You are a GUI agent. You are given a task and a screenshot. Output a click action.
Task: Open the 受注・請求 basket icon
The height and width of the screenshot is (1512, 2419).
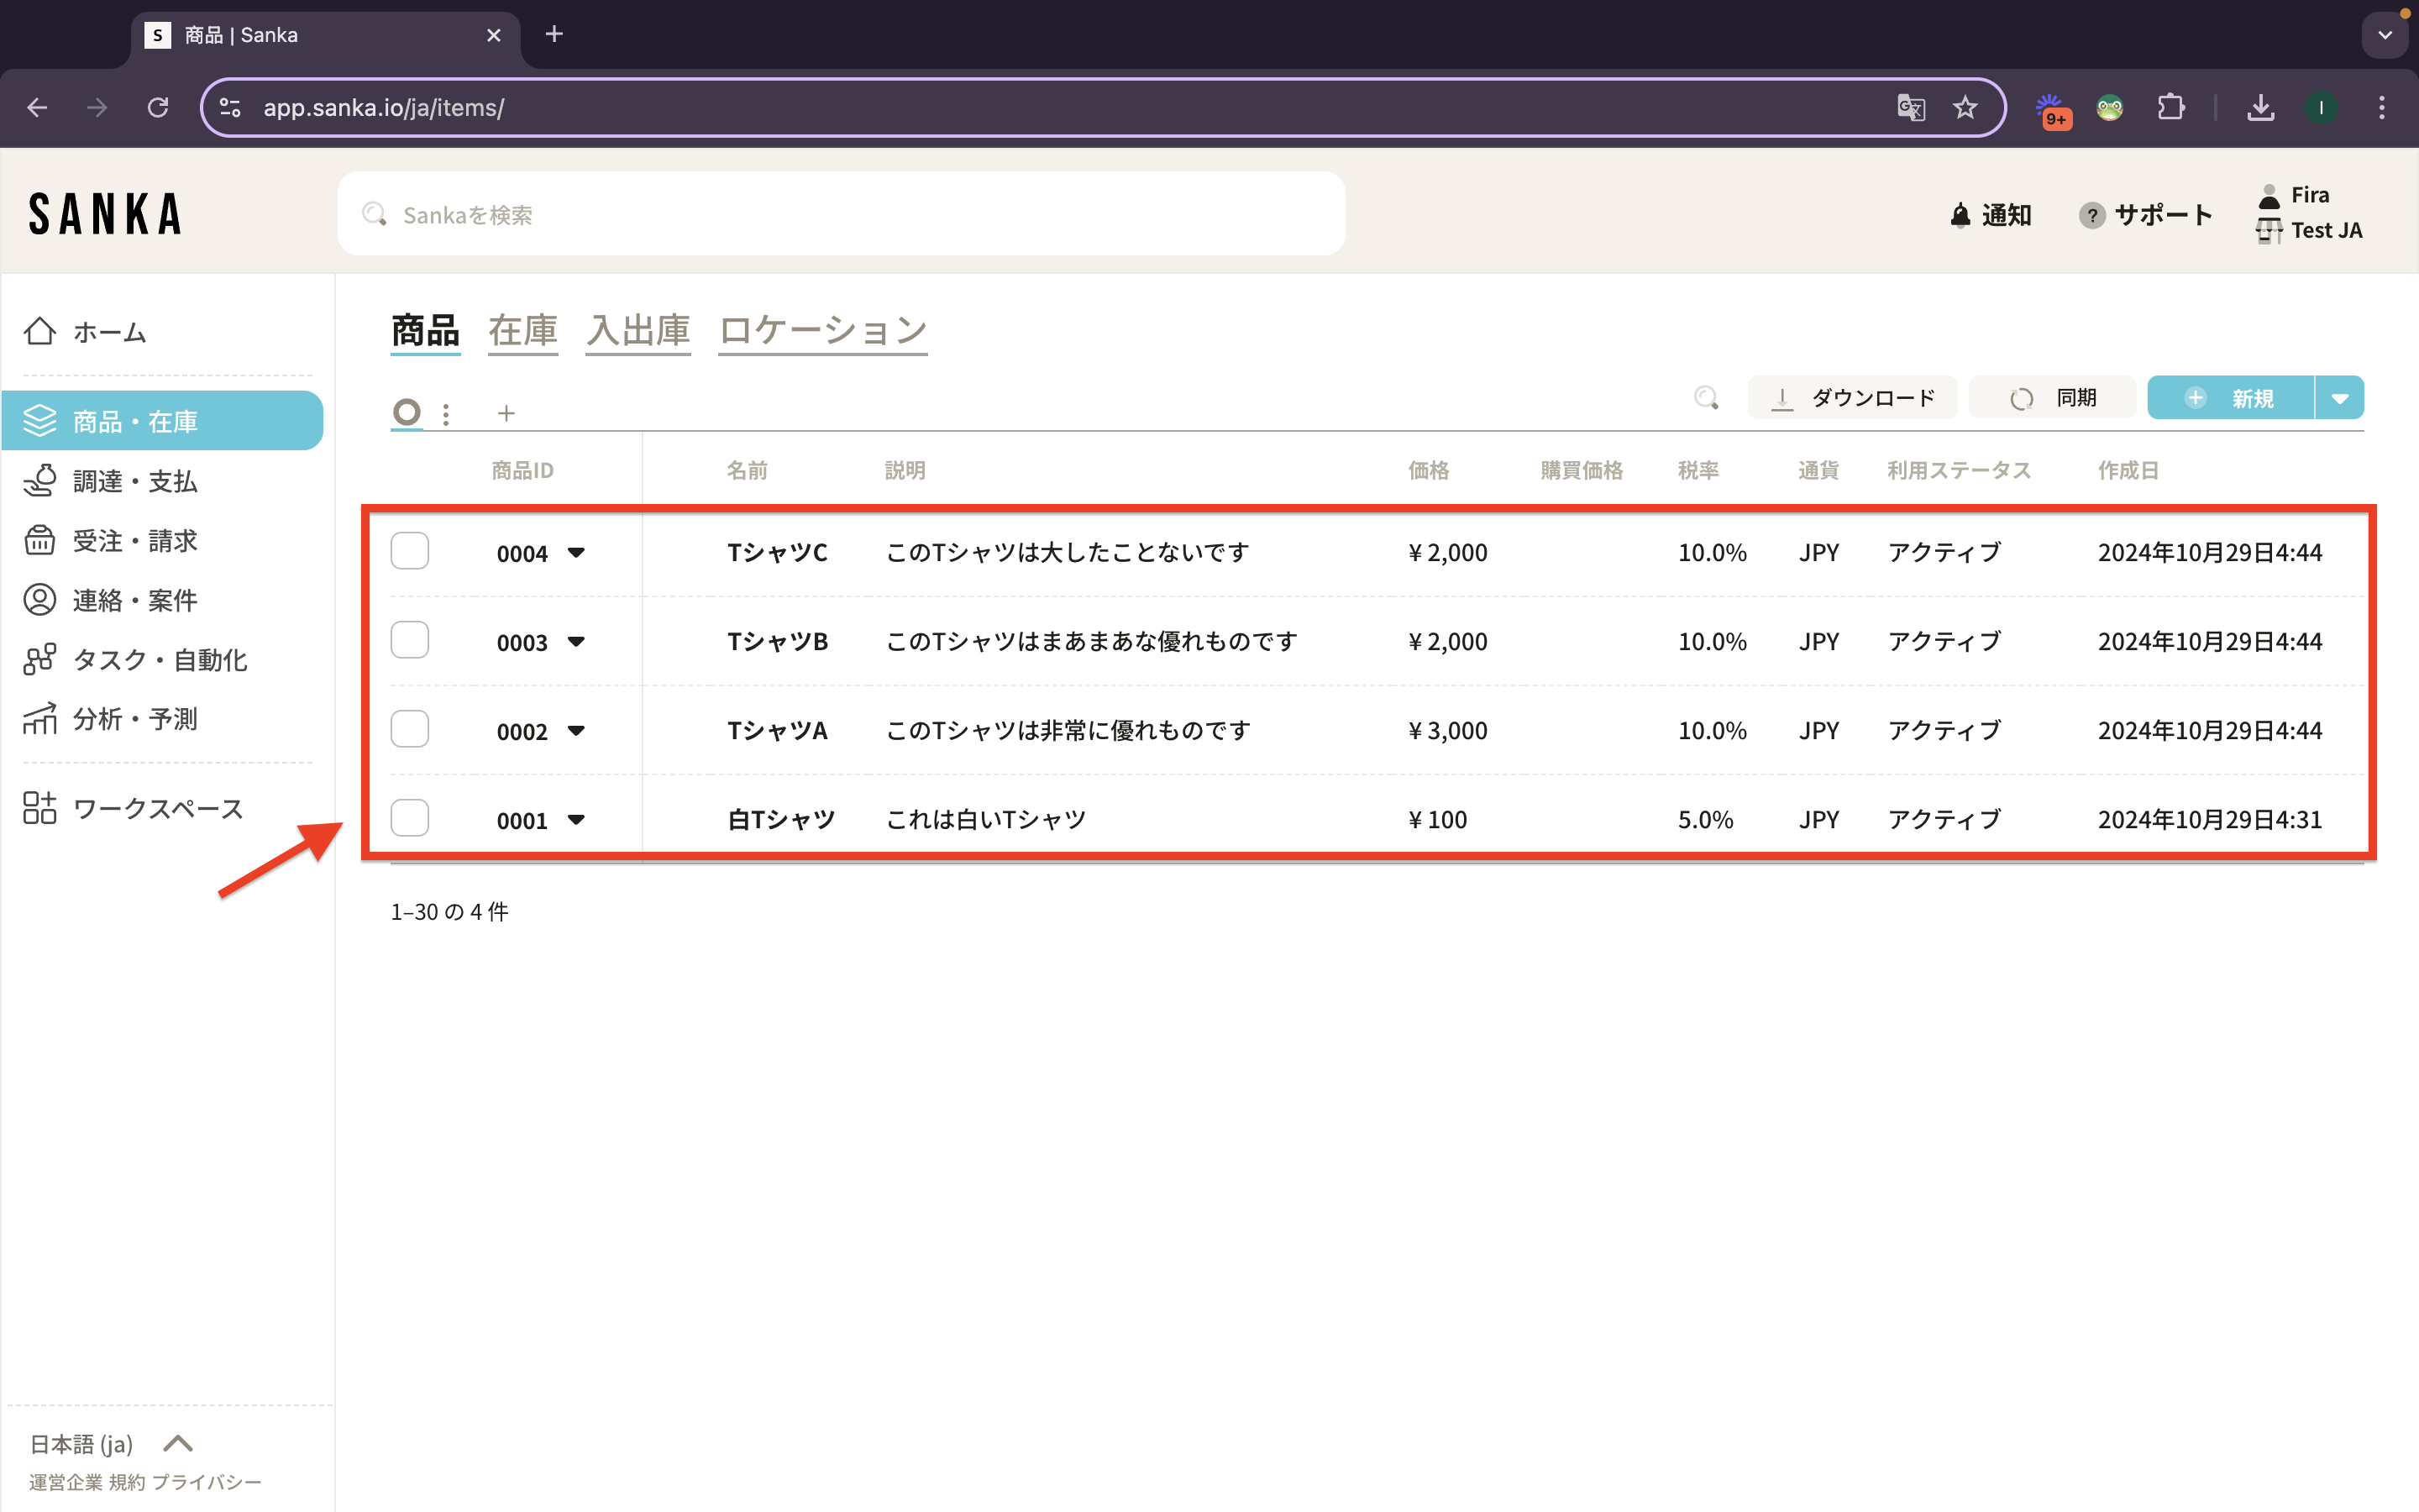click(x=40, y=540)
